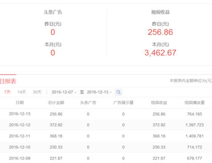Click the 头条广告 summary heading
The width and height of the screenshot is (212, 163).
click(53, 12)
